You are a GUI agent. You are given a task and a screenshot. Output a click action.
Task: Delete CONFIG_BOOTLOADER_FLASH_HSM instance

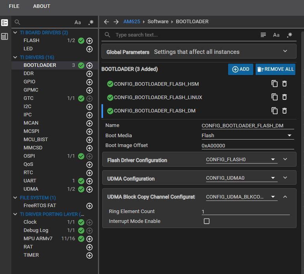click(284, 84)
